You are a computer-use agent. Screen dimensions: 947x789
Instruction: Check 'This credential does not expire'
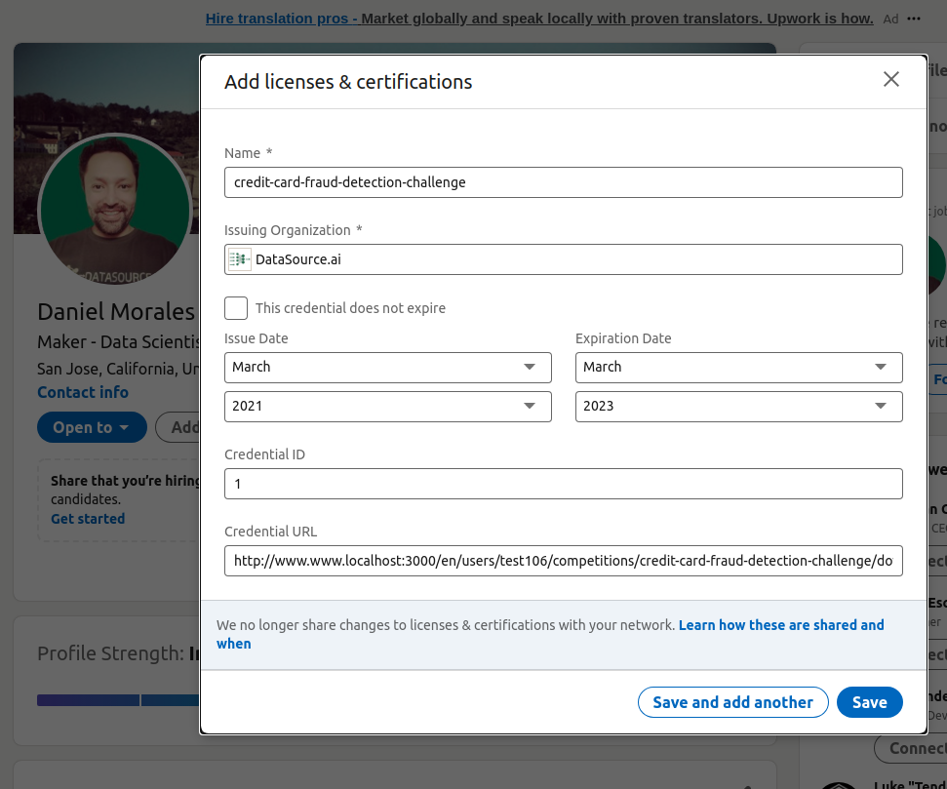[x=236, y=308]
